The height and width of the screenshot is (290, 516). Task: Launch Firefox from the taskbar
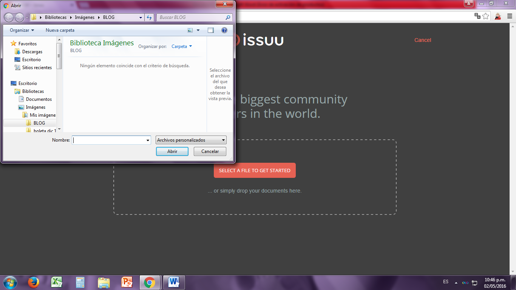[34, 282]
